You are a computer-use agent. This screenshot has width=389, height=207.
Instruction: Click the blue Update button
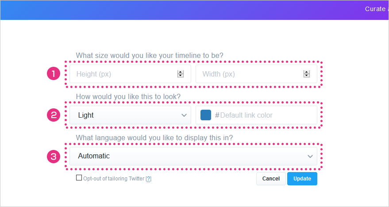pyautogui.click(x=302, y=179)
